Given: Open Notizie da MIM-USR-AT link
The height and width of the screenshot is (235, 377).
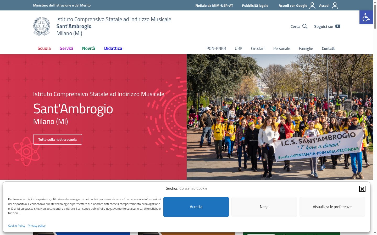Looking at the screenshot, I should 214,5.
